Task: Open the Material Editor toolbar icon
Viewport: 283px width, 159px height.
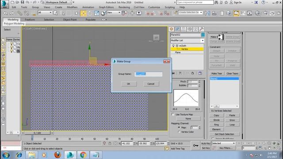Action: click(x=257, y=13)
